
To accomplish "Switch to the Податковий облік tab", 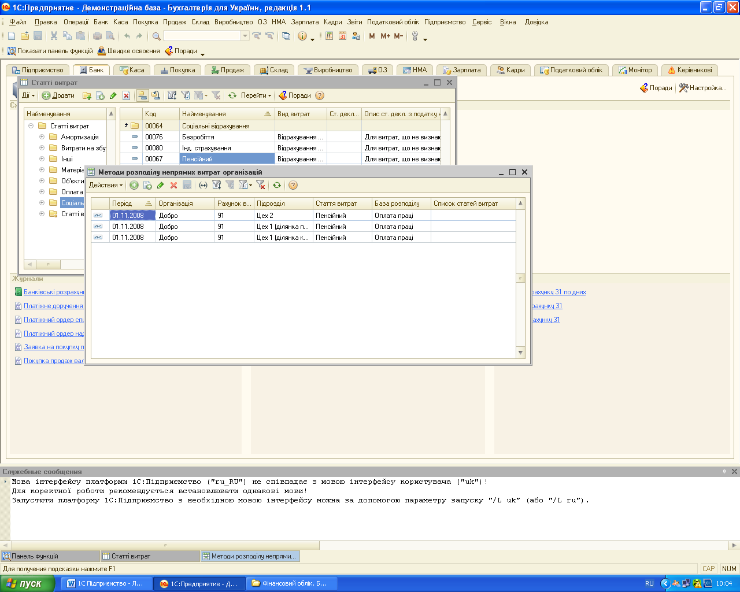I will 571,70.
